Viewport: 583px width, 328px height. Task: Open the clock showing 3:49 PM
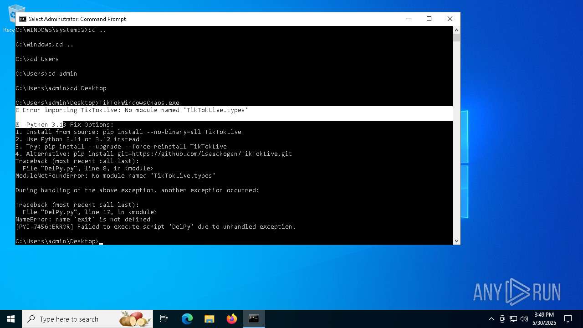544,319
